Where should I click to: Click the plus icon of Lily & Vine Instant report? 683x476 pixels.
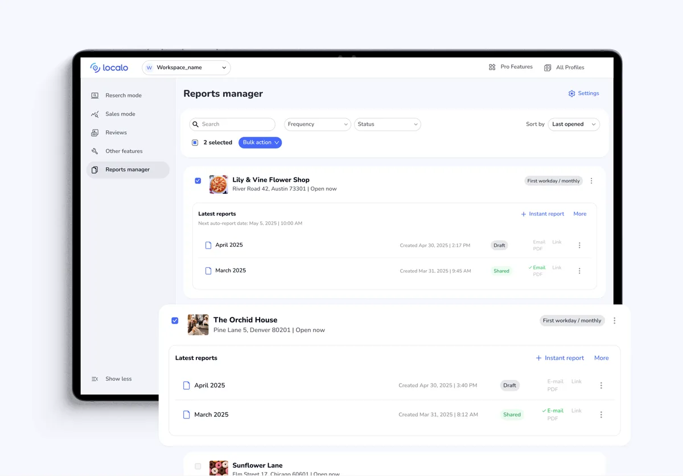click(524, 214)
